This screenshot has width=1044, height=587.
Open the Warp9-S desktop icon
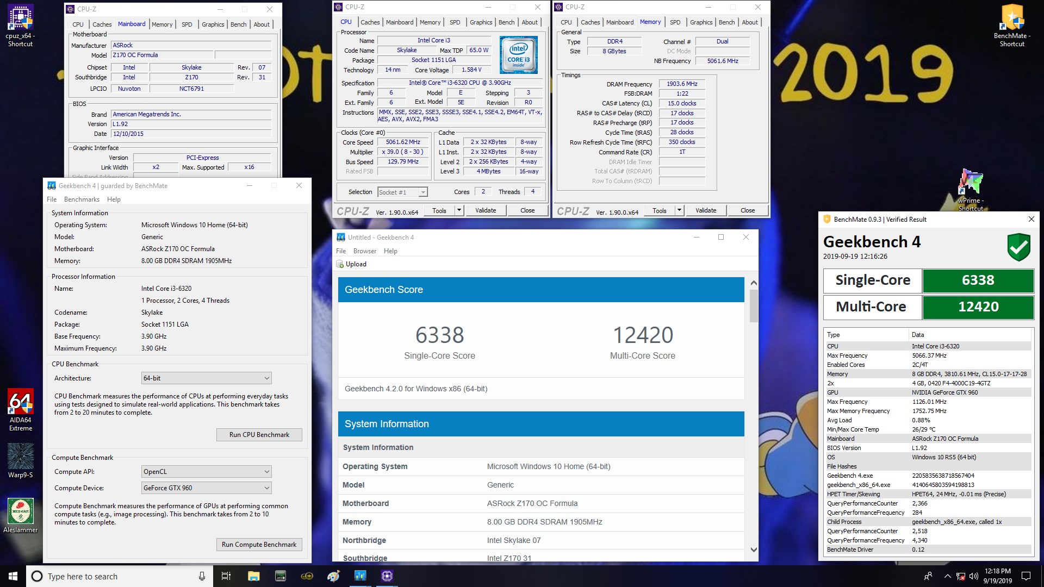(21, 461)
